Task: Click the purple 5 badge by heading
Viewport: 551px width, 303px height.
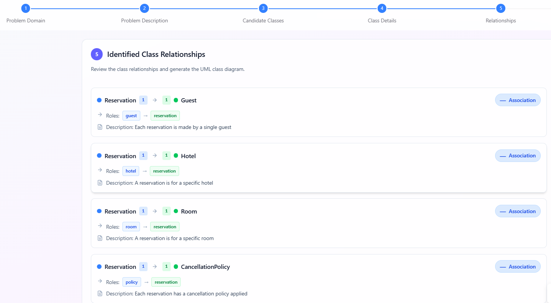Action: tap(97, 54)
